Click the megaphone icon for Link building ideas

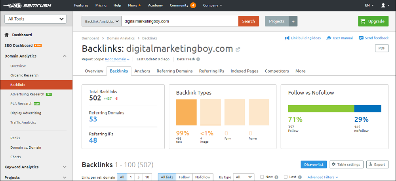[287, 38]
